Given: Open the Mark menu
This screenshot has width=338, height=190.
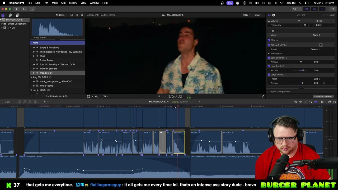Looking at the screenshot, I should click(x=55, y=3).
